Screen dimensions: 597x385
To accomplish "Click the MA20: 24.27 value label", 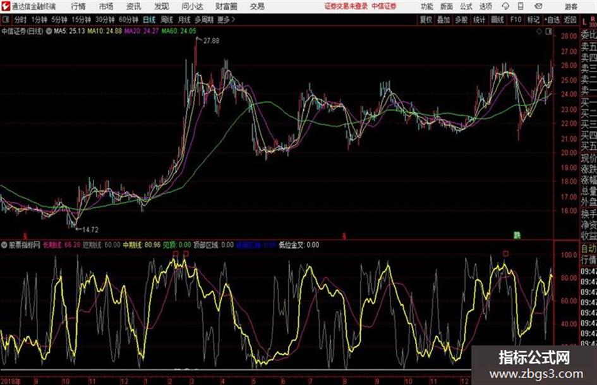I will (142, 31).
